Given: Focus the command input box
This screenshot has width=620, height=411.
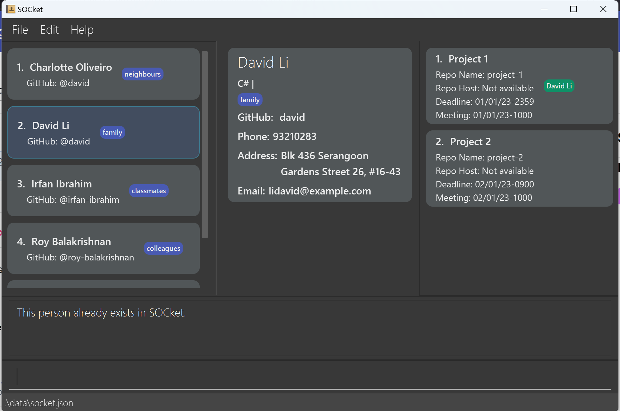Looking at the screenshot, I should pos(310,377).
